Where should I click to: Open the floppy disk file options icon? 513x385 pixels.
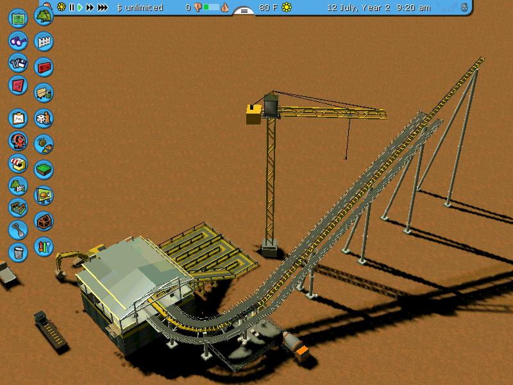(18, 63)
